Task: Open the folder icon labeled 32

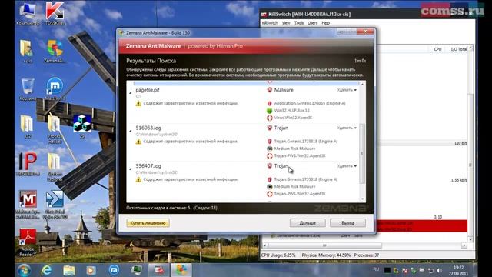Action: point(28,126)
